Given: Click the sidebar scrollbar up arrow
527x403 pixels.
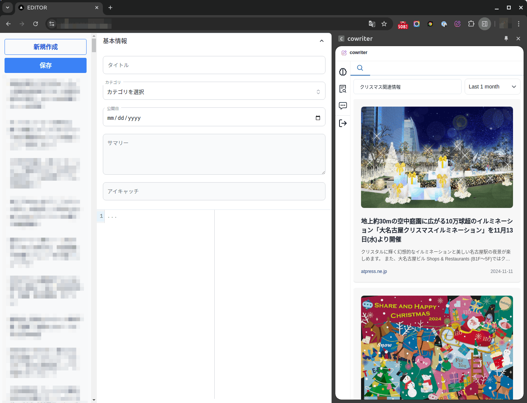Looking at the screenshot, I should click(x=94, y=36).
